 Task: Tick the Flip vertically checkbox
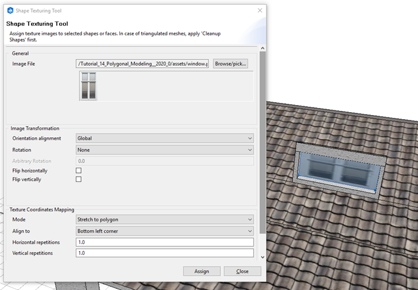point(79,180)
